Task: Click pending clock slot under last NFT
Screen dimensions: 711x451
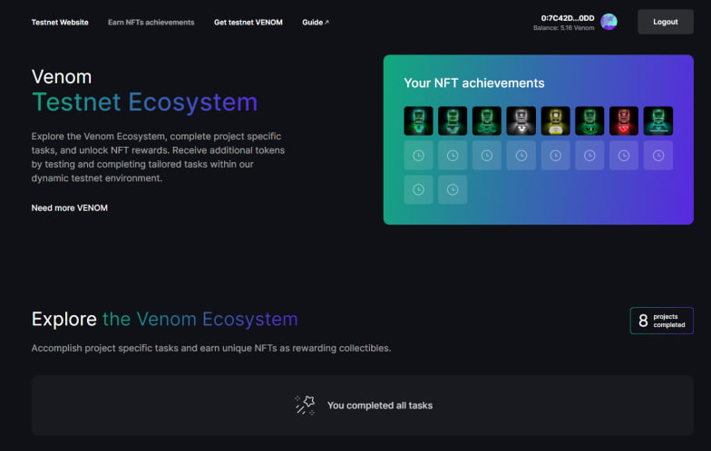Action: coord(658,156)
